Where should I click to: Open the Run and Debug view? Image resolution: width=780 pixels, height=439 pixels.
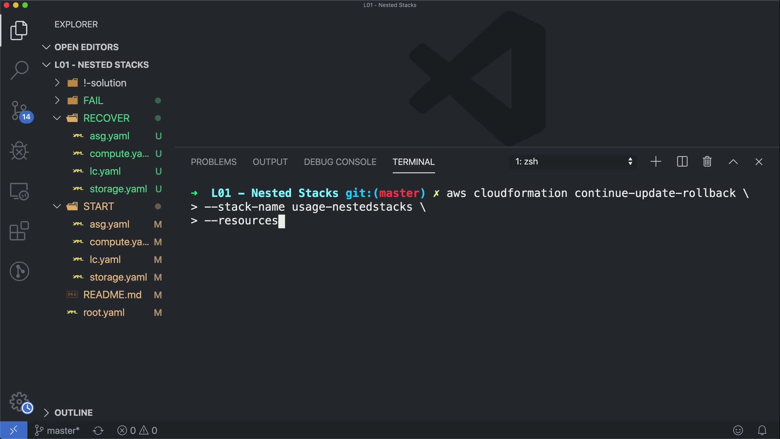pyautogui.click(x=19, y=151)
